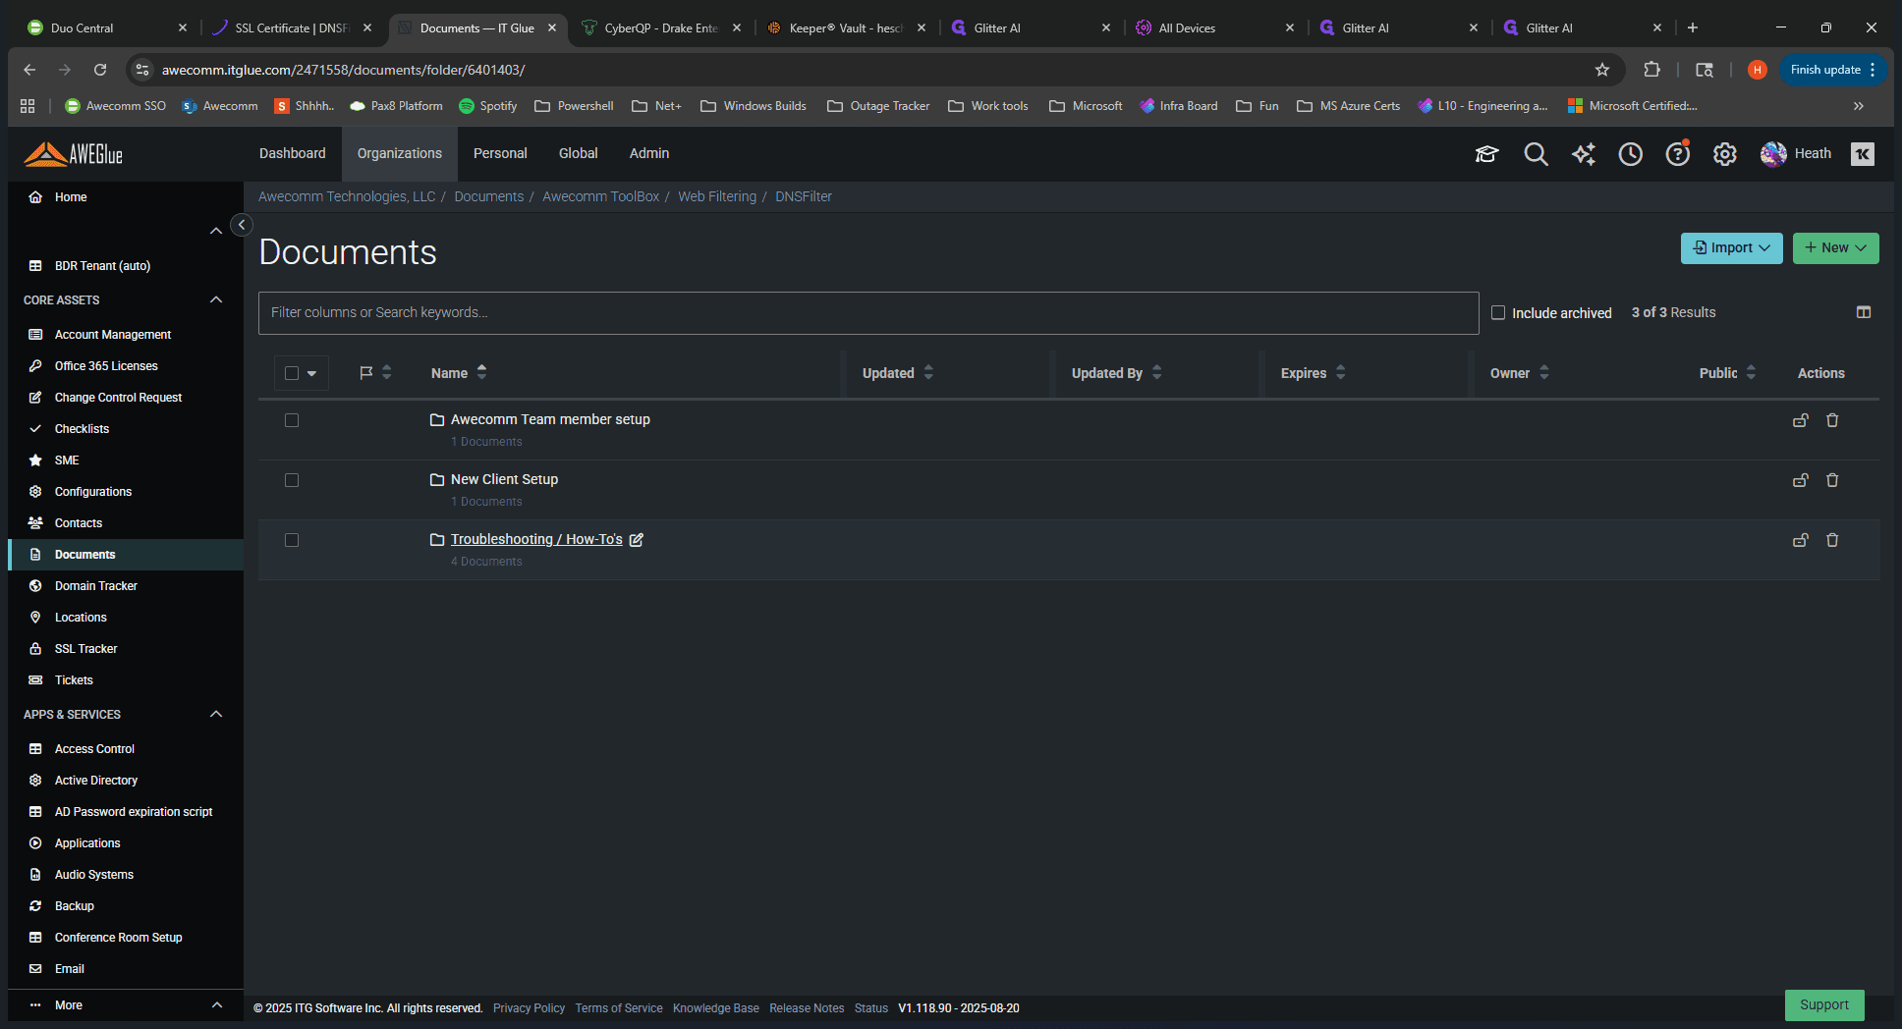Image resolution: width=1902 pixels, height=1029 pixels.
Task: Select the Awecomm Team member setup row checkbox
Action: [x=292, y=420]
